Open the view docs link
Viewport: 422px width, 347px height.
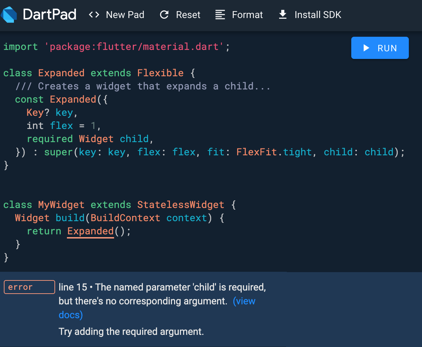click(x=244, y=301)
